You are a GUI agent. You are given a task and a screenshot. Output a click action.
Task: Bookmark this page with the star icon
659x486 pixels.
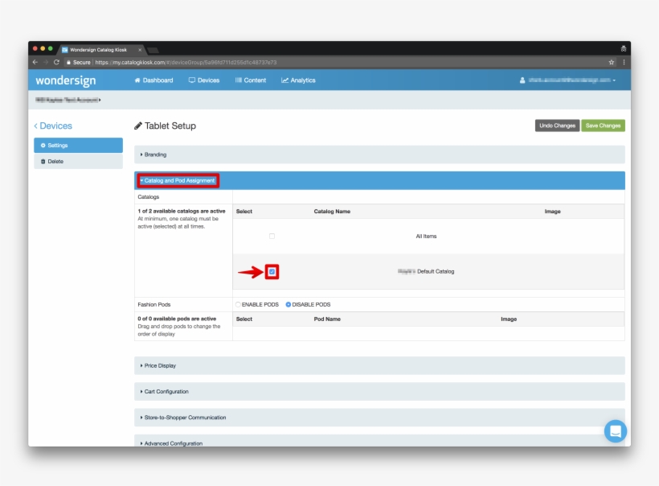[612, 62]
